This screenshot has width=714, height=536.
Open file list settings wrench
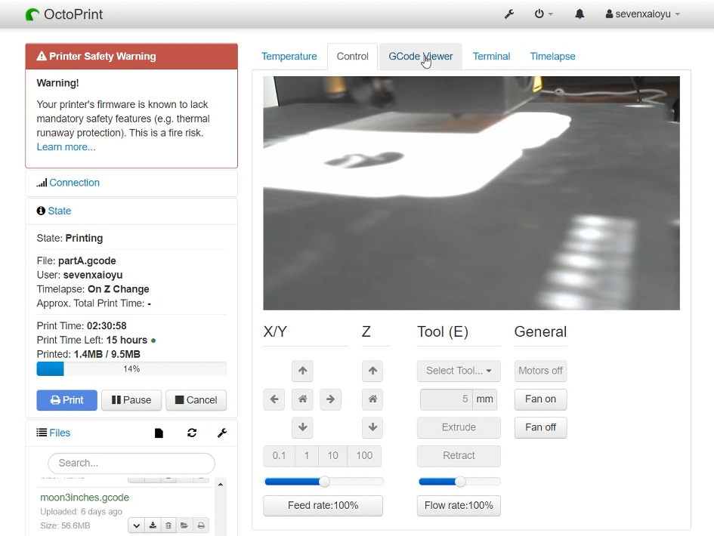pos(222,433)
